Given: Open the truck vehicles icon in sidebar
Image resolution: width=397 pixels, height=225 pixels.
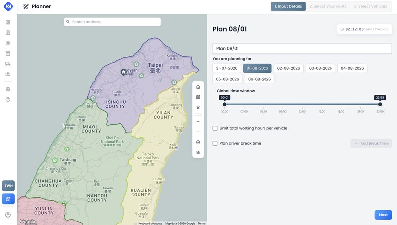Looking at the screenshot, I should click(x=8, y=64).
